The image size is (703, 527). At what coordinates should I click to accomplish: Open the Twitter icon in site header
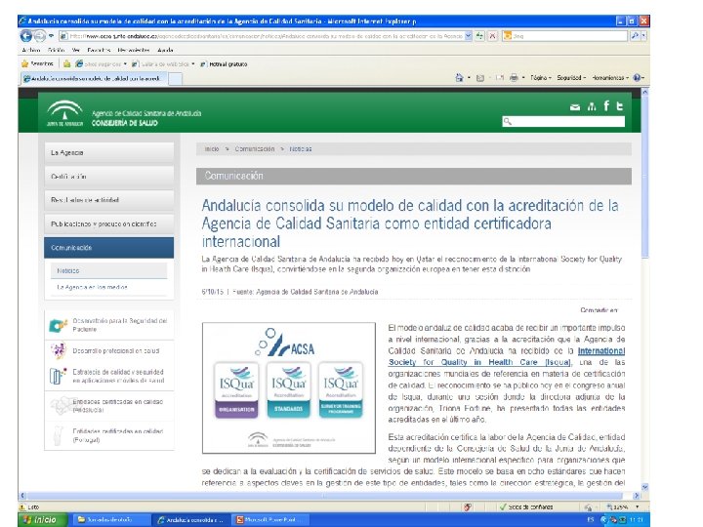620,106
